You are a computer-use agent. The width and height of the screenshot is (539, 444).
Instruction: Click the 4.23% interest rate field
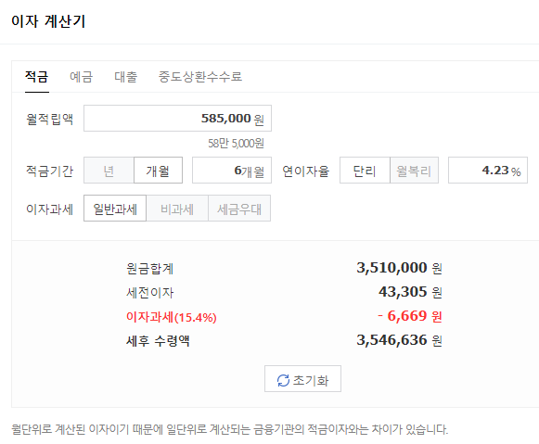click(488, 171)
